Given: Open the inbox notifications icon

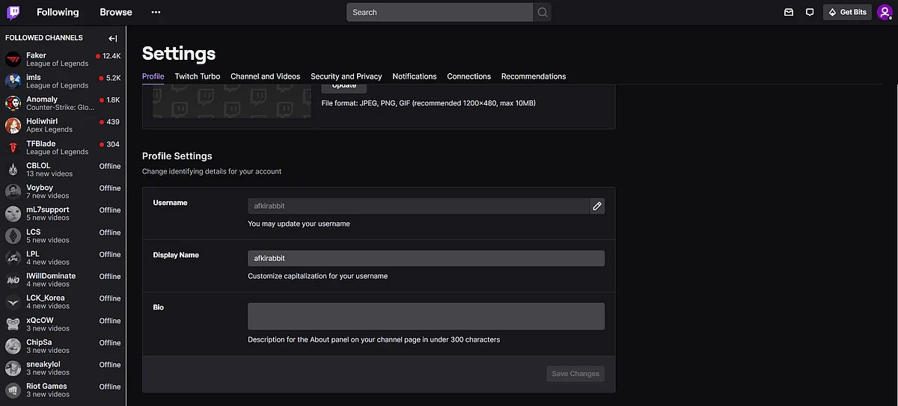Looking at the screenshot, I should [x=788, y=12].
